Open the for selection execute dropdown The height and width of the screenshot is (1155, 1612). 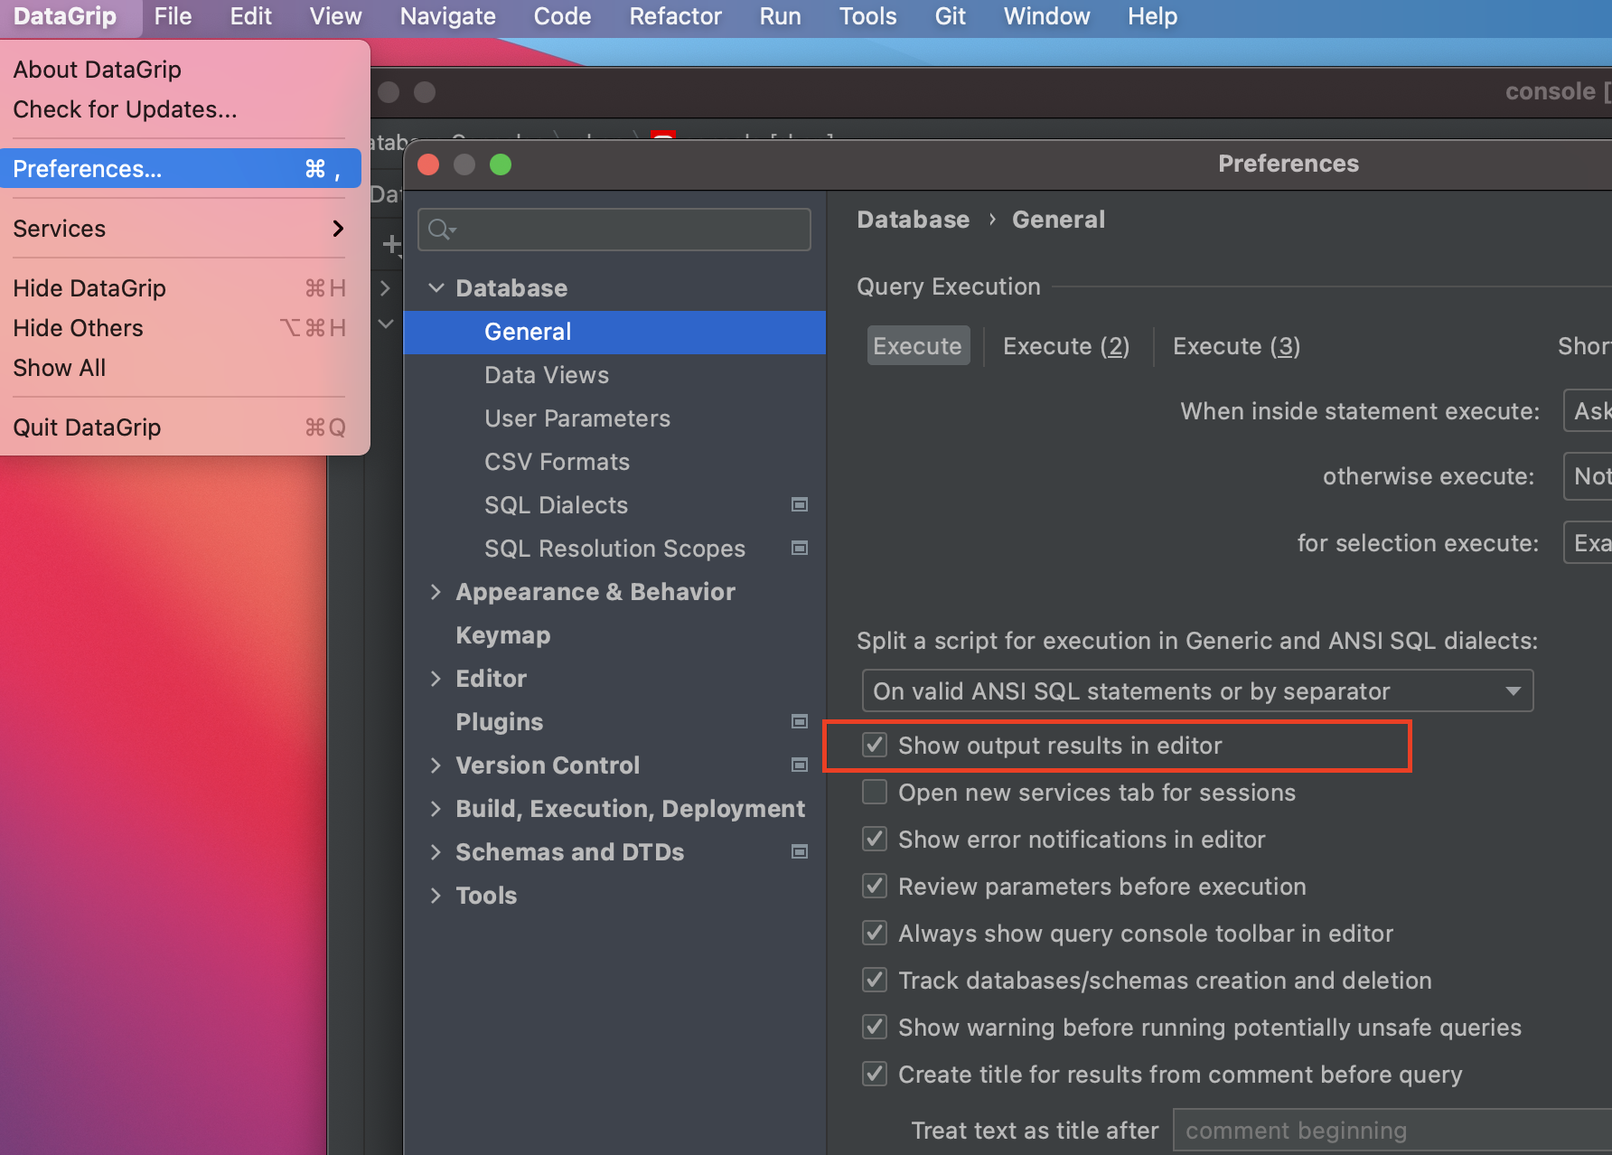pyautogui.click(x=1588, y=542)
